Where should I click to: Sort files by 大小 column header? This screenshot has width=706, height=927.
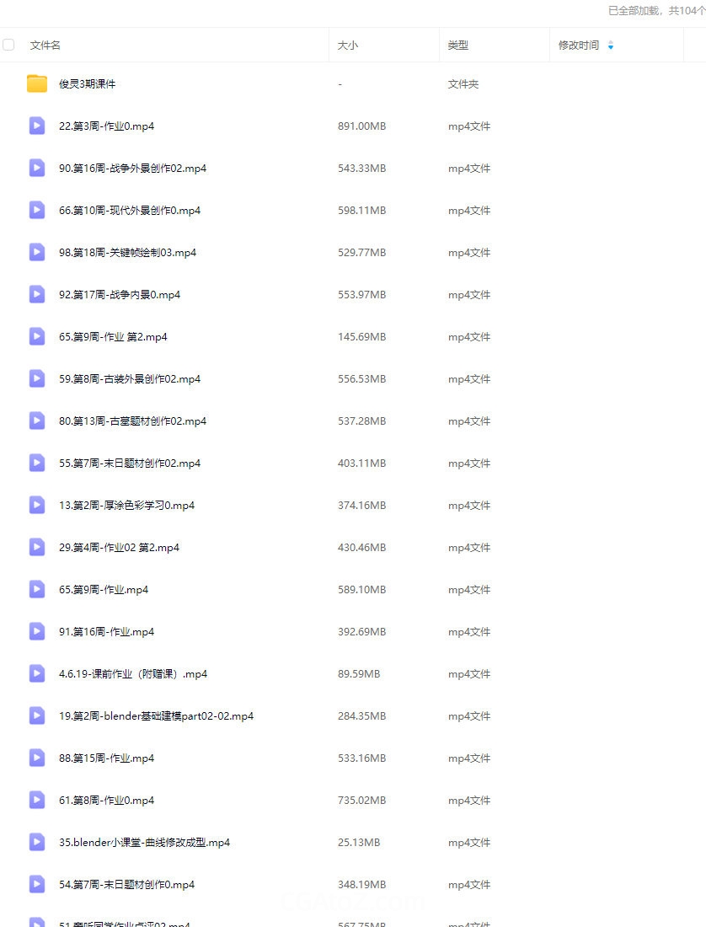point(347,45)
